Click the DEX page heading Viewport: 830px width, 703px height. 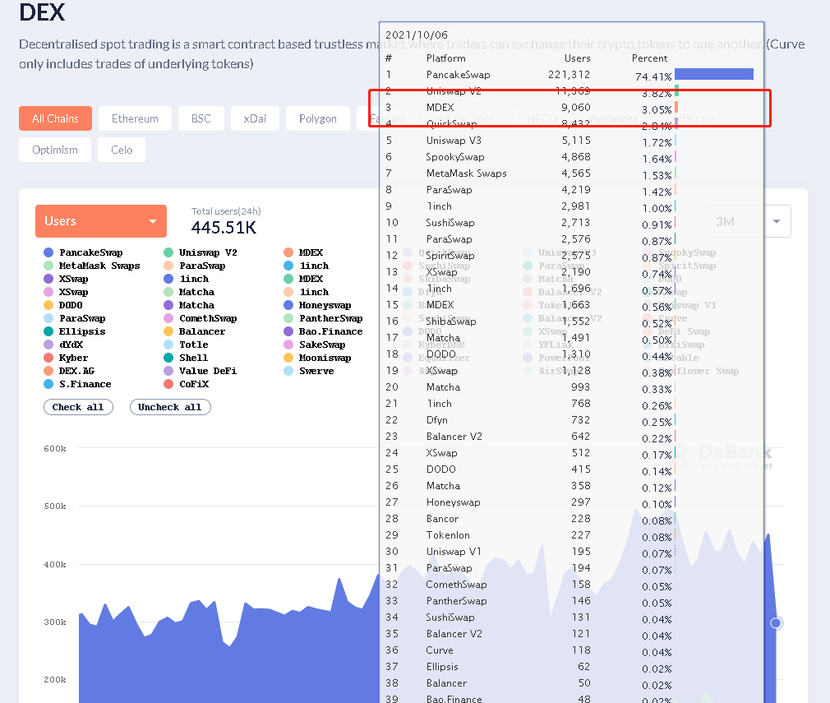42,12
